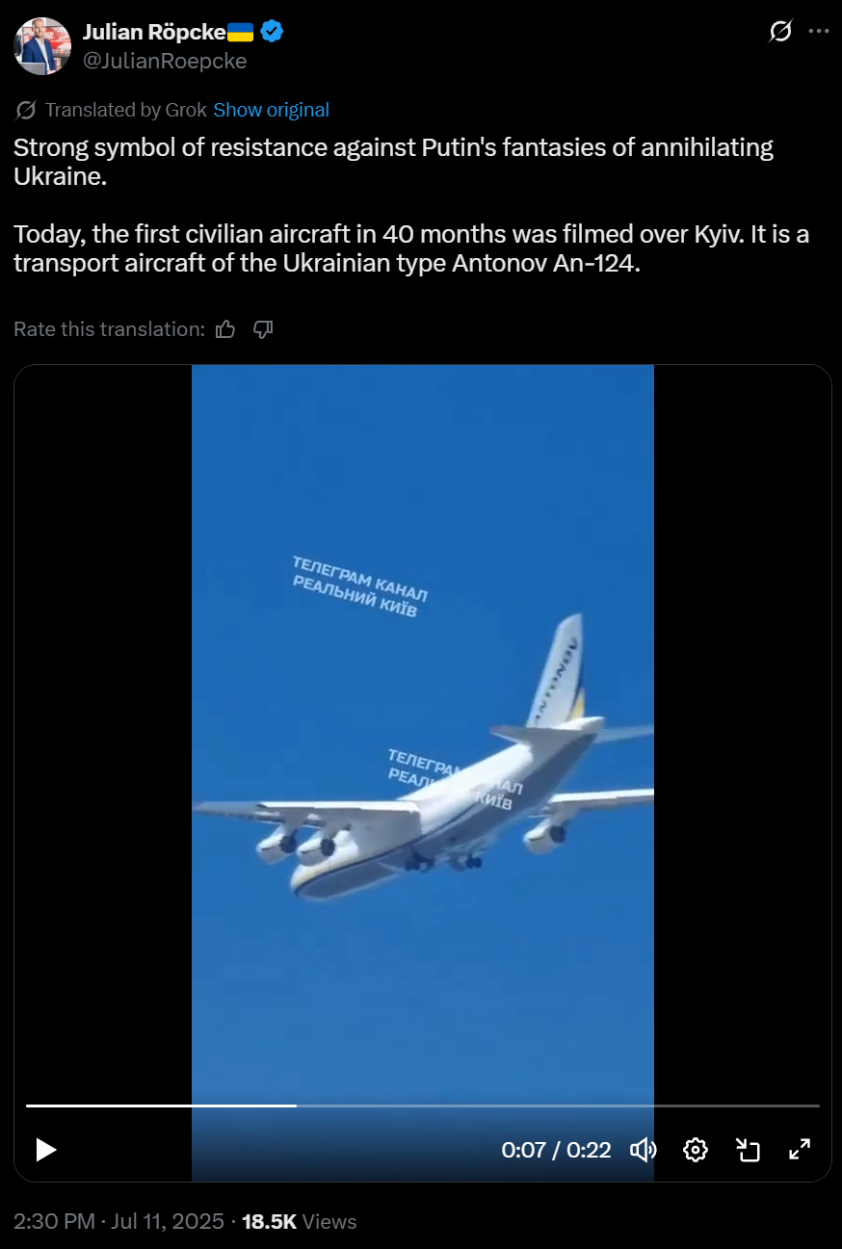Open Julian Röpcke's profile picture

(x=42, y=46)
